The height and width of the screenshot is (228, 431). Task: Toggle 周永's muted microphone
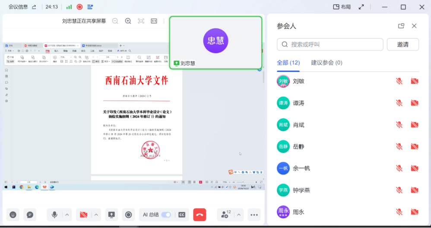tap(399, 212)
